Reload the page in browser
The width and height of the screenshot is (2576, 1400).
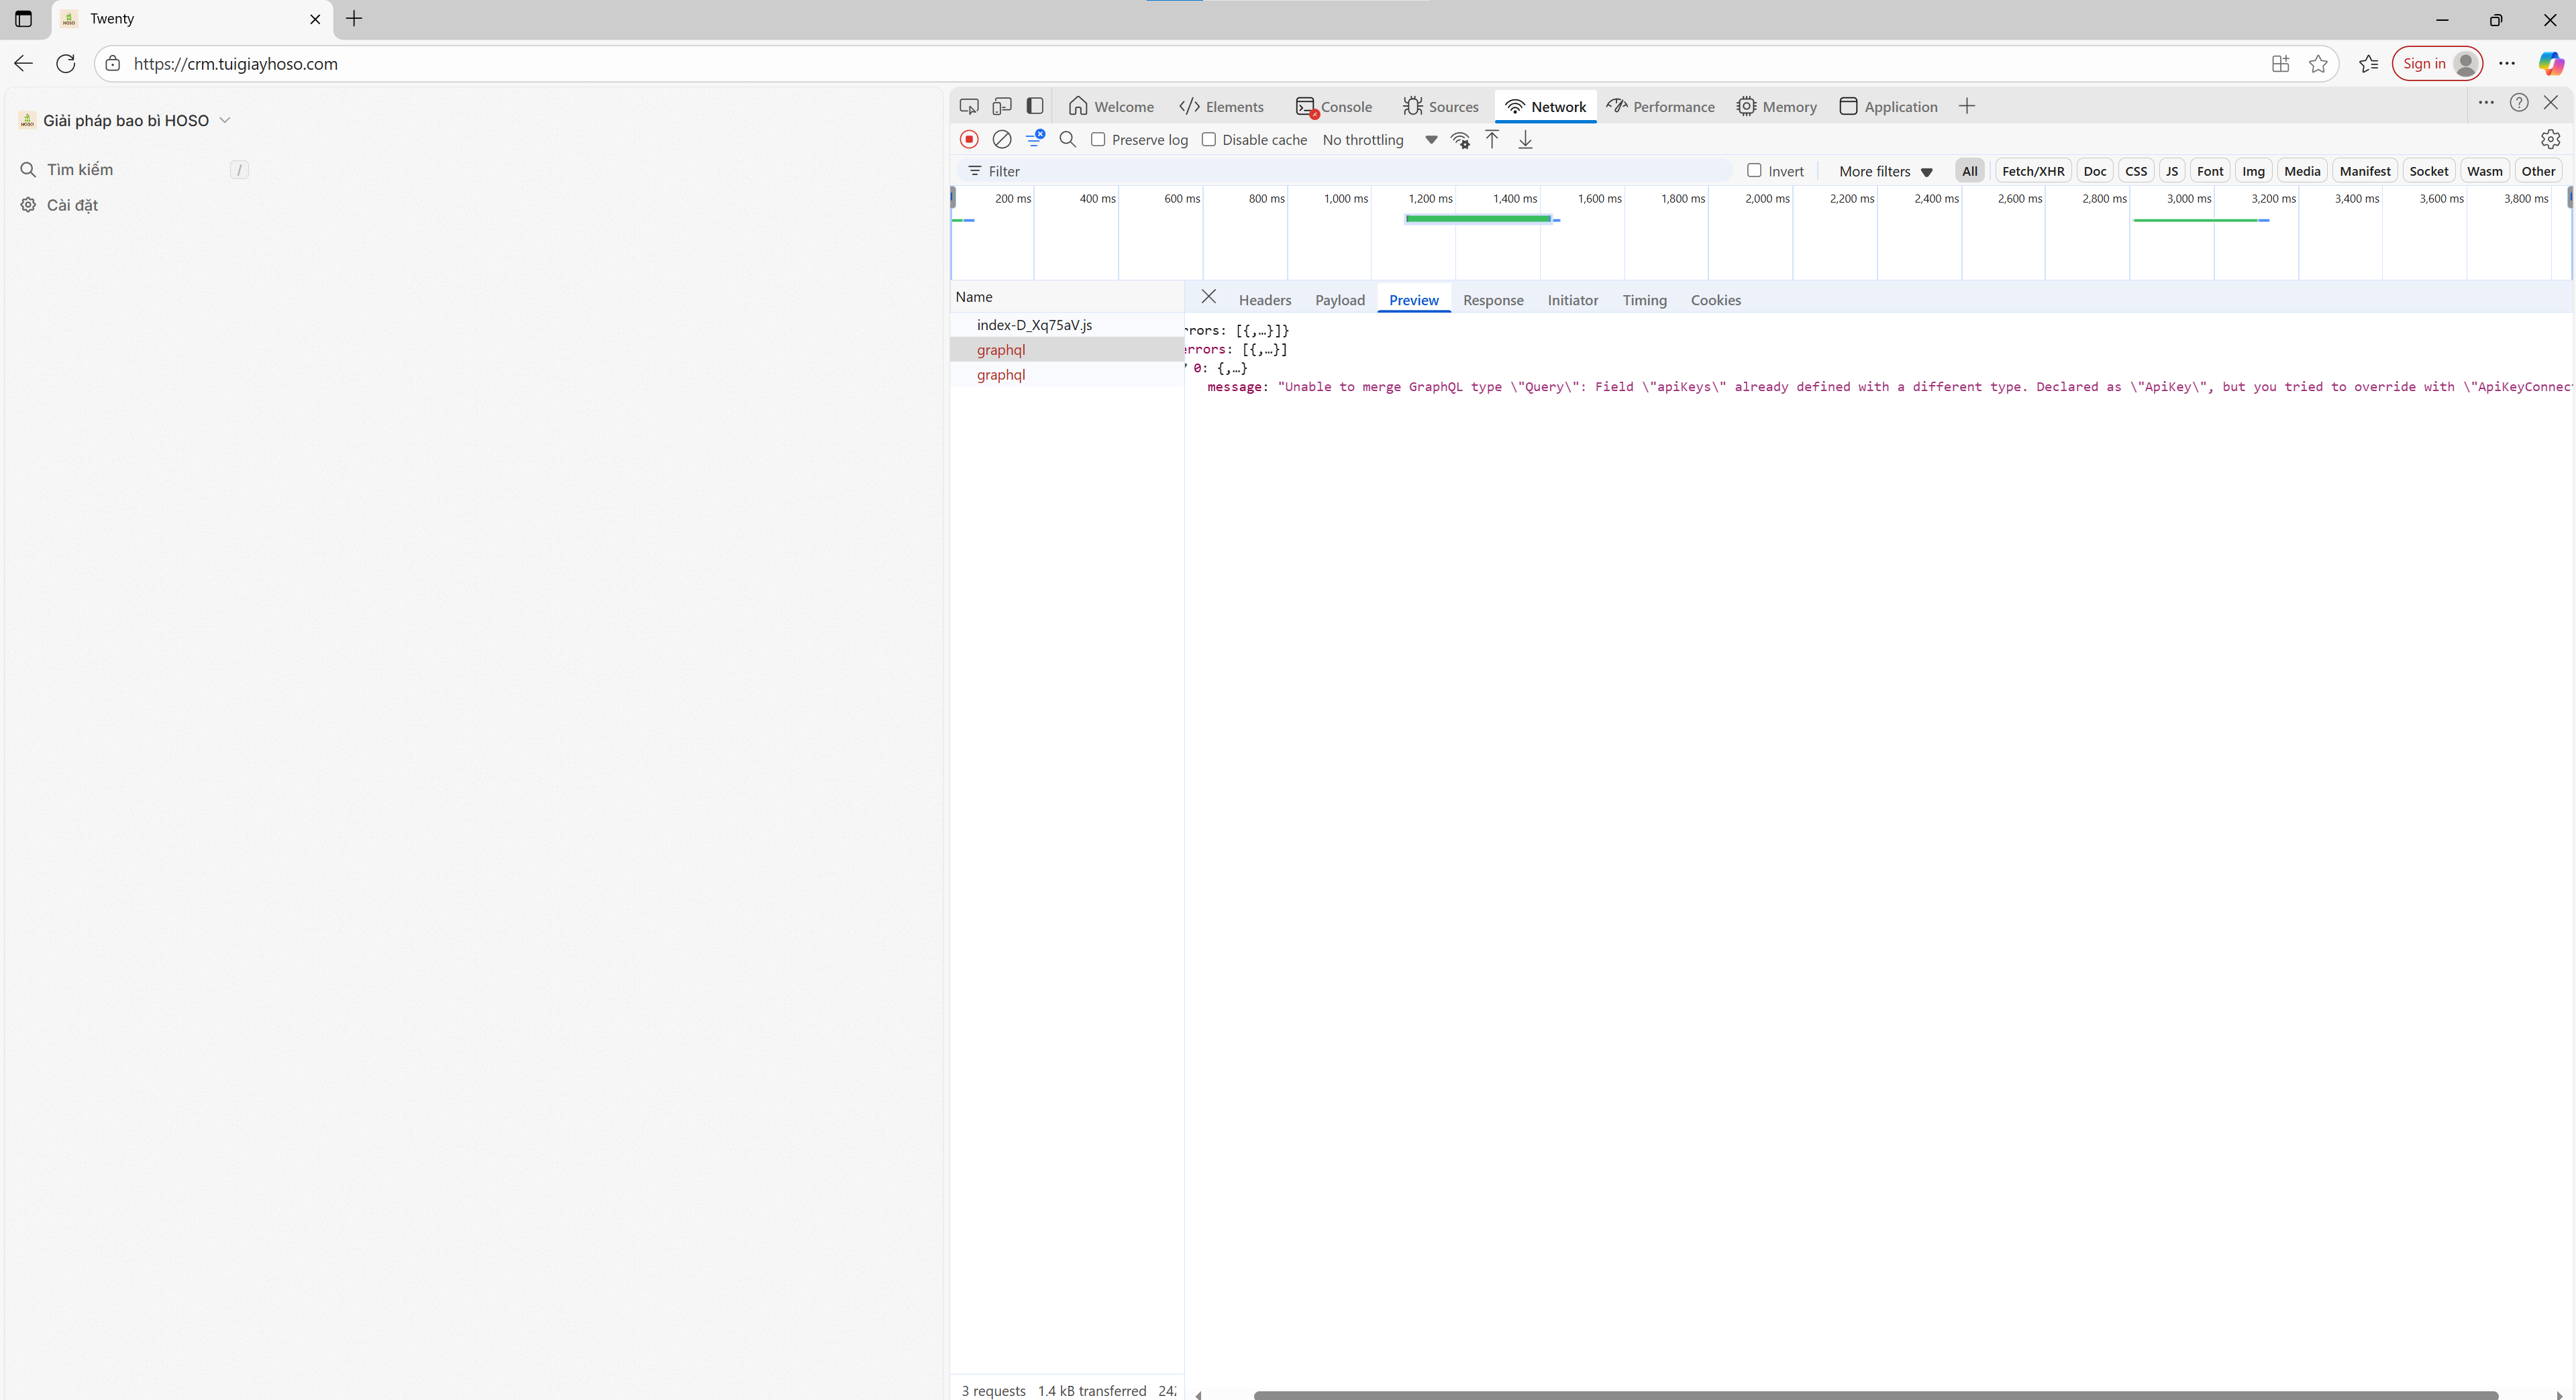(66, 63)
